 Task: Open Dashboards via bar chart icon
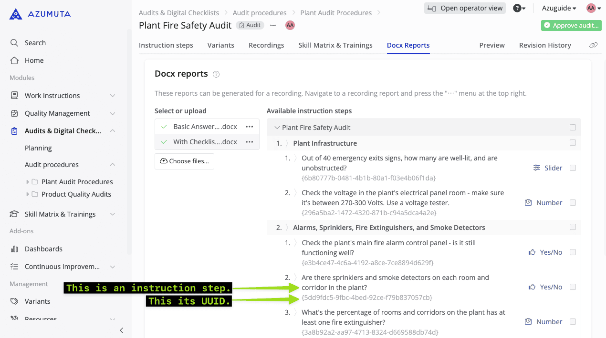coord(14,249)
